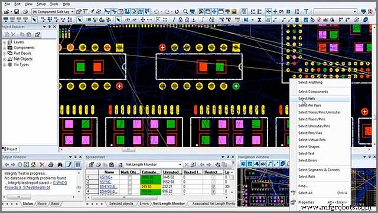Open the Setup menu
The width and height of the screenshot is (378, 213).
[41, 4]
